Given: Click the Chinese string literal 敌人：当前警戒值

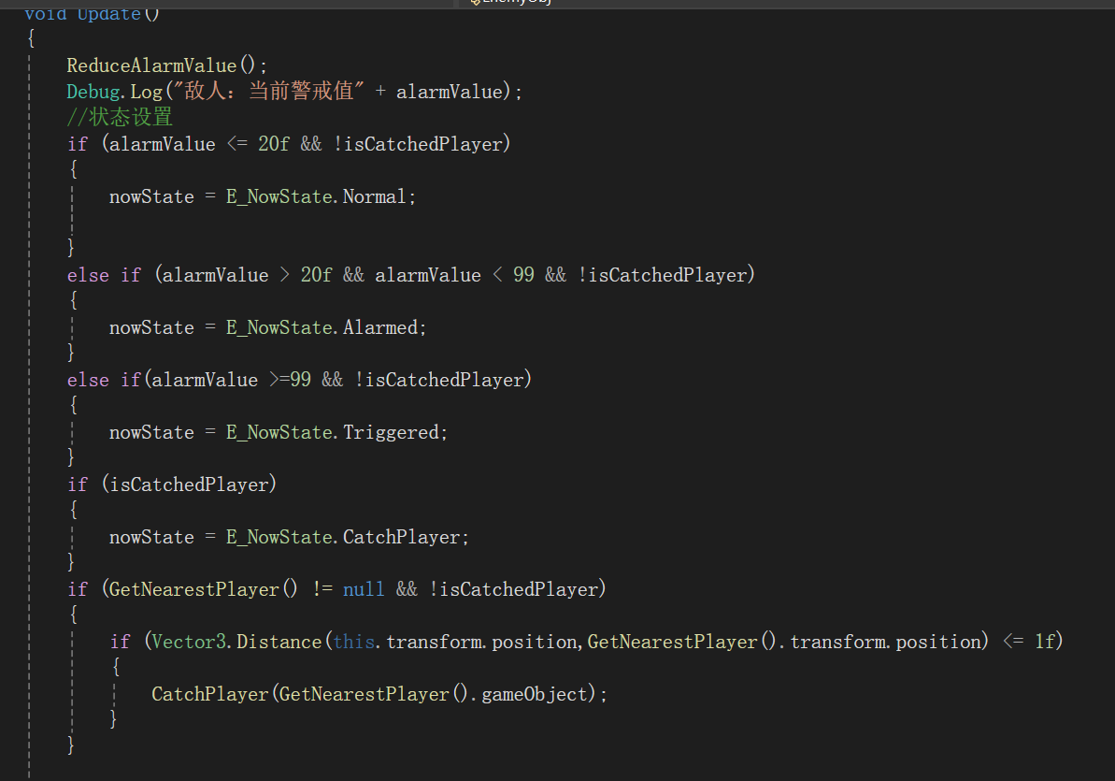Looking at the screenshot, I should coord(280,92).
